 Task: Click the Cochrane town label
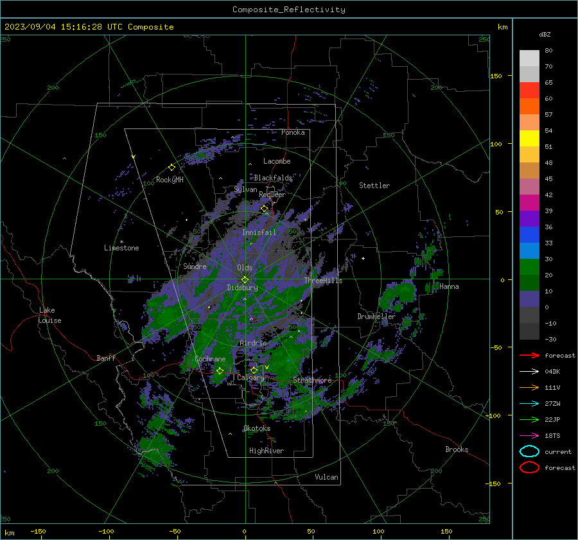[x=210, y=359]
